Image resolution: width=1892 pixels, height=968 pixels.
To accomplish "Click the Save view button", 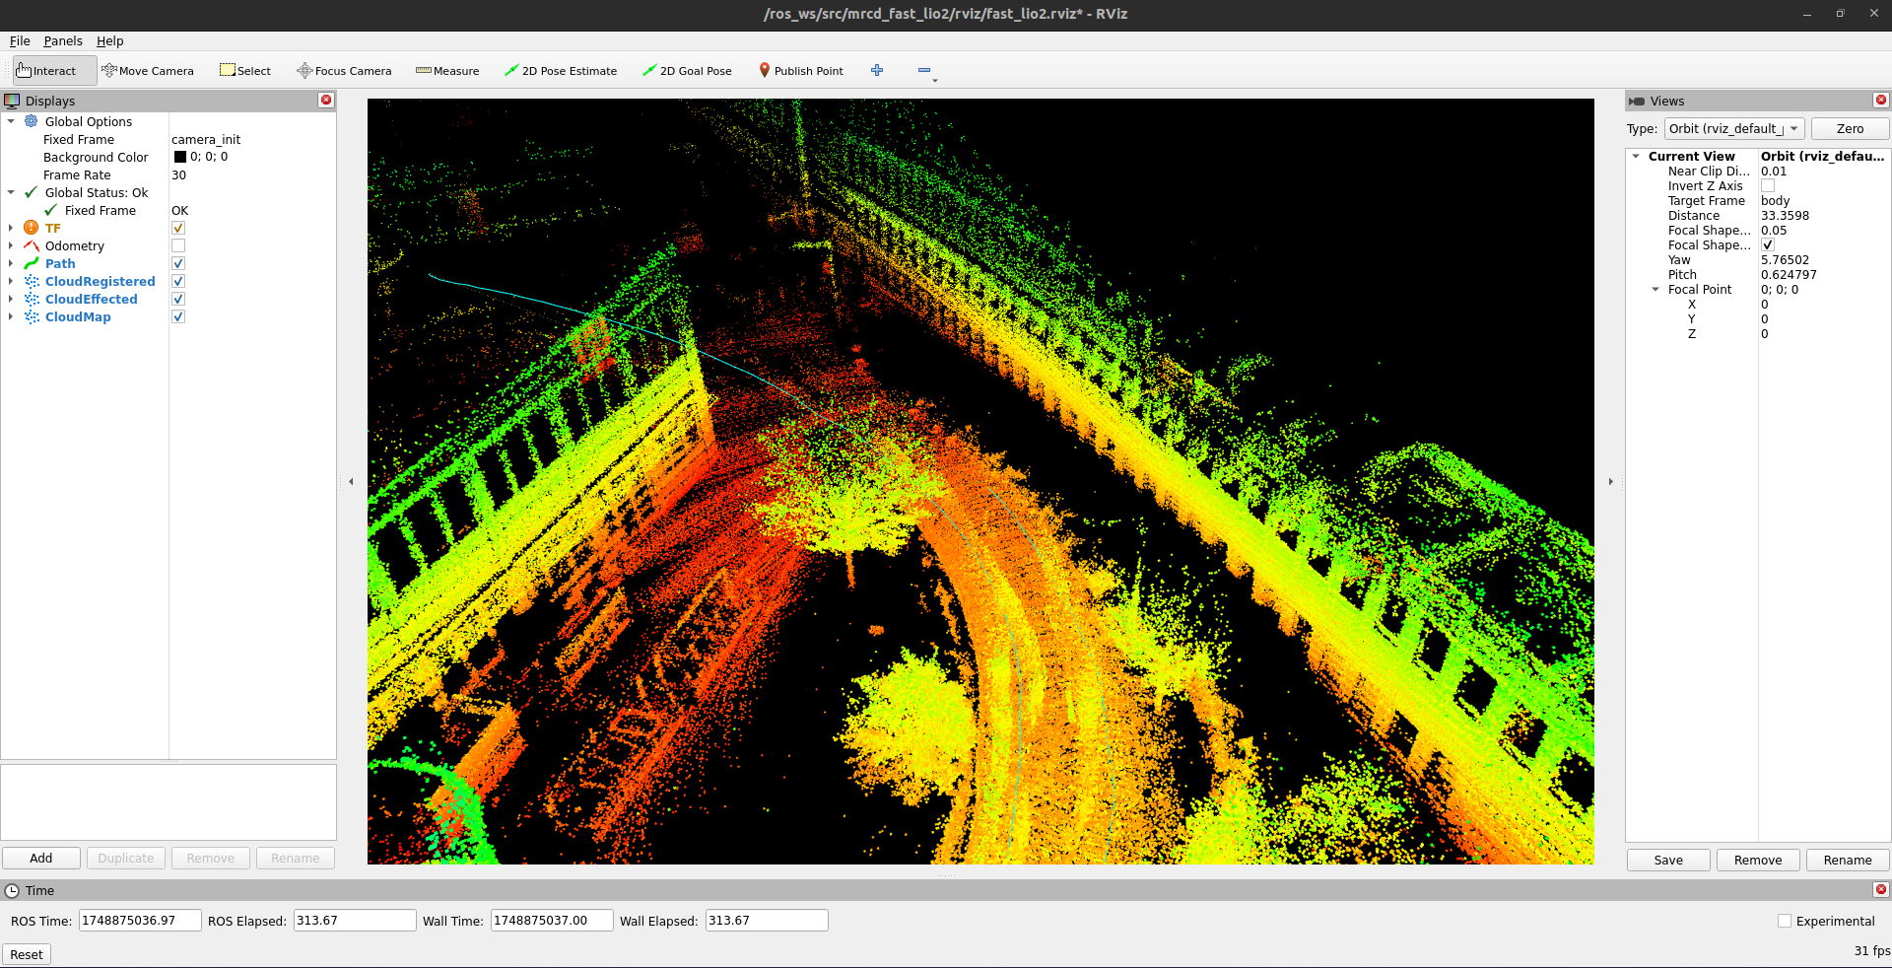I will pyautogui.click(x=1668, y=861).
